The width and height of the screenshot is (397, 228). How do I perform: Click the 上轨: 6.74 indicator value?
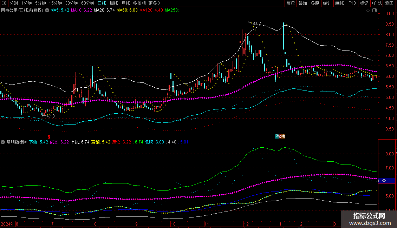click(80, 142)
